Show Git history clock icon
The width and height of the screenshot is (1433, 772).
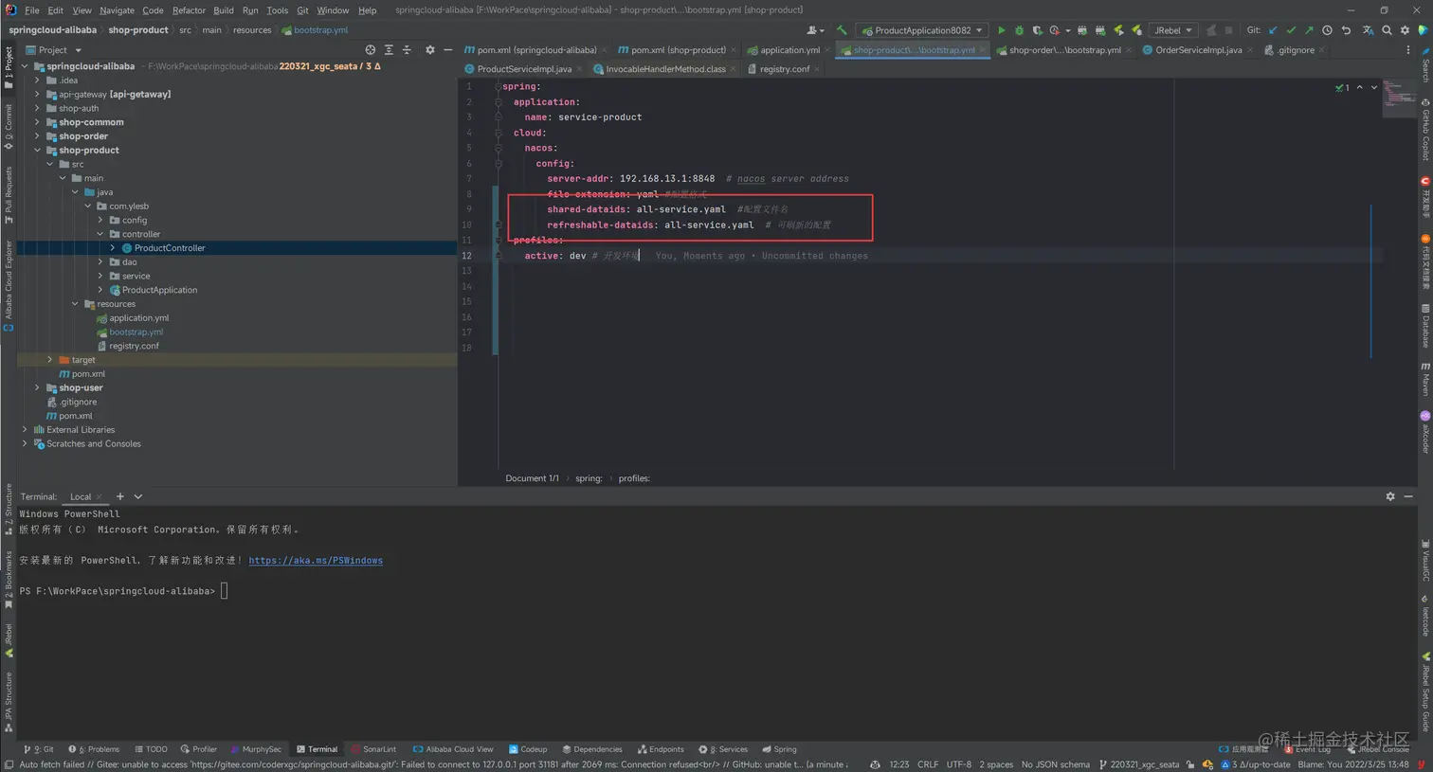pyautogui.click(x=1327, y=30)
